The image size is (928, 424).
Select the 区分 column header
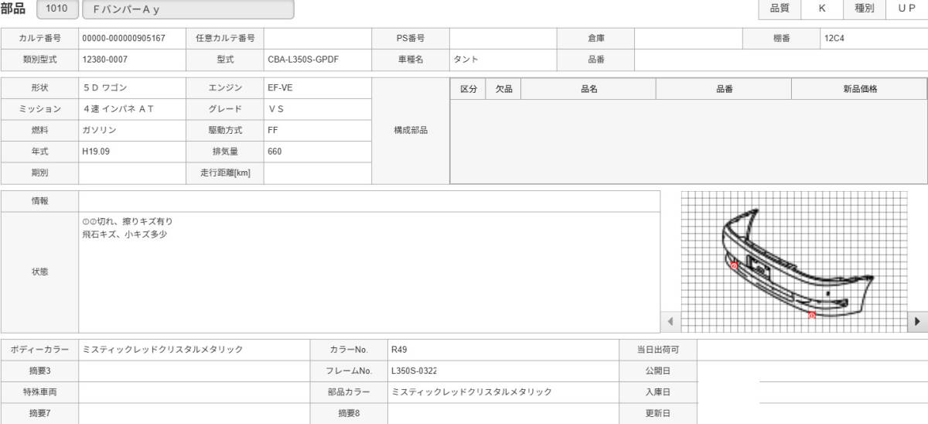tap(469, 90)
